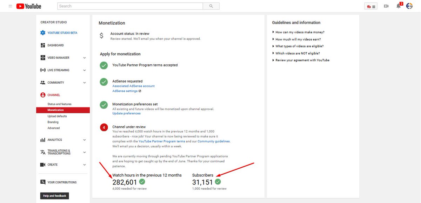This screenshot has width=421, height=203.
Task: Open Associated AdSense account link
Action: (133, 86)
